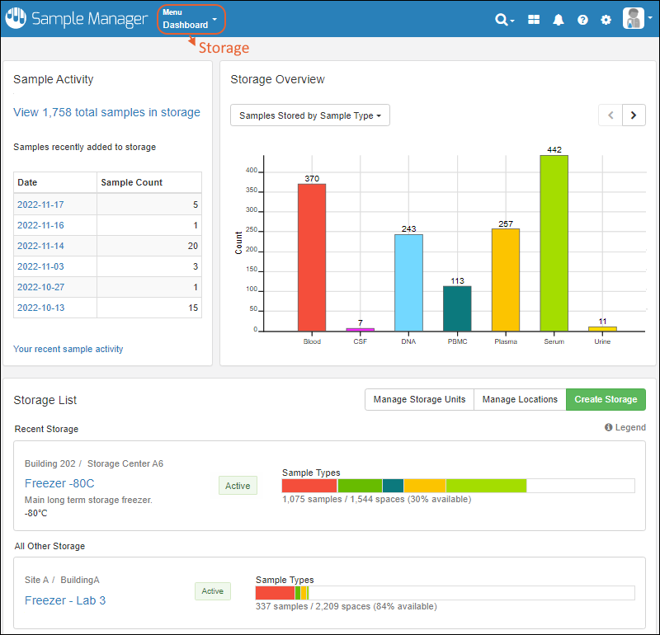Click the grid view icon in header
The height and width of the screenshot is (635, 660).
point(534,20)
